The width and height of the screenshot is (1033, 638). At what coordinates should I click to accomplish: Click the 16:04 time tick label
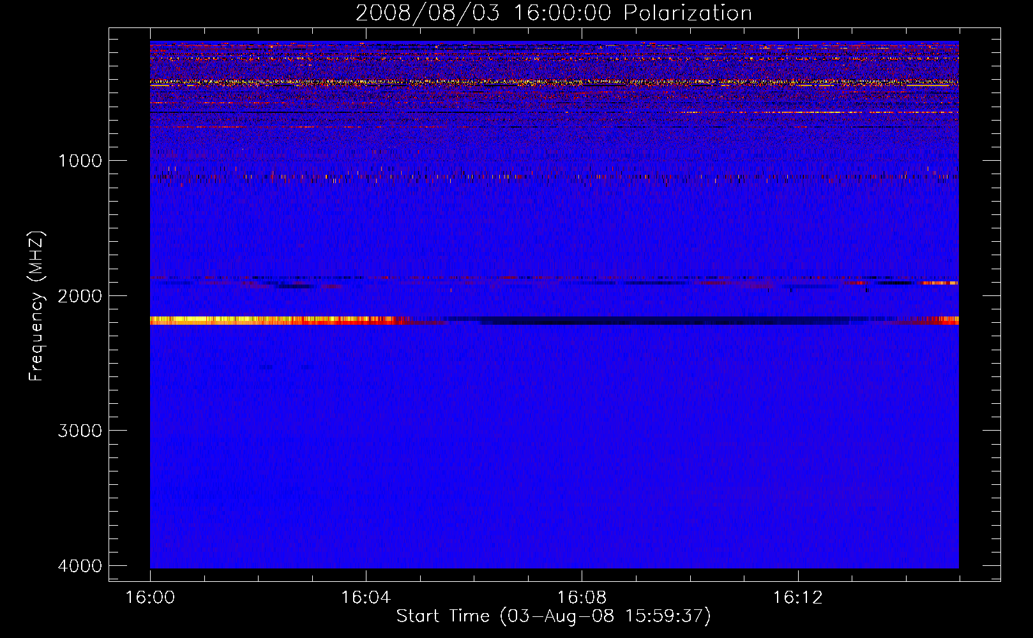(366, 598)
